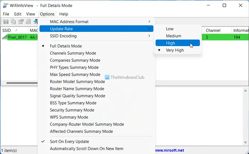Click the 194 value in the Information column
This screenshot has height=154, width=249.
tap(237, 37)
